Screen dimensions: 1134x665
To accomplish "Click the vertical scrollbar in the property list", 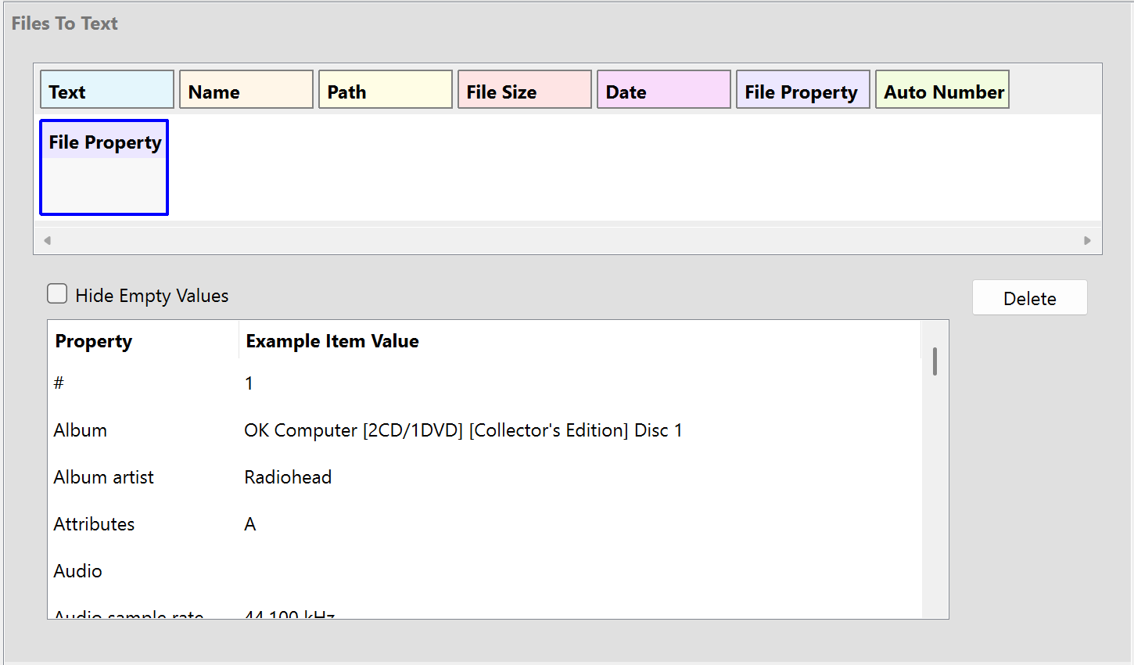I will coord(935,361).
